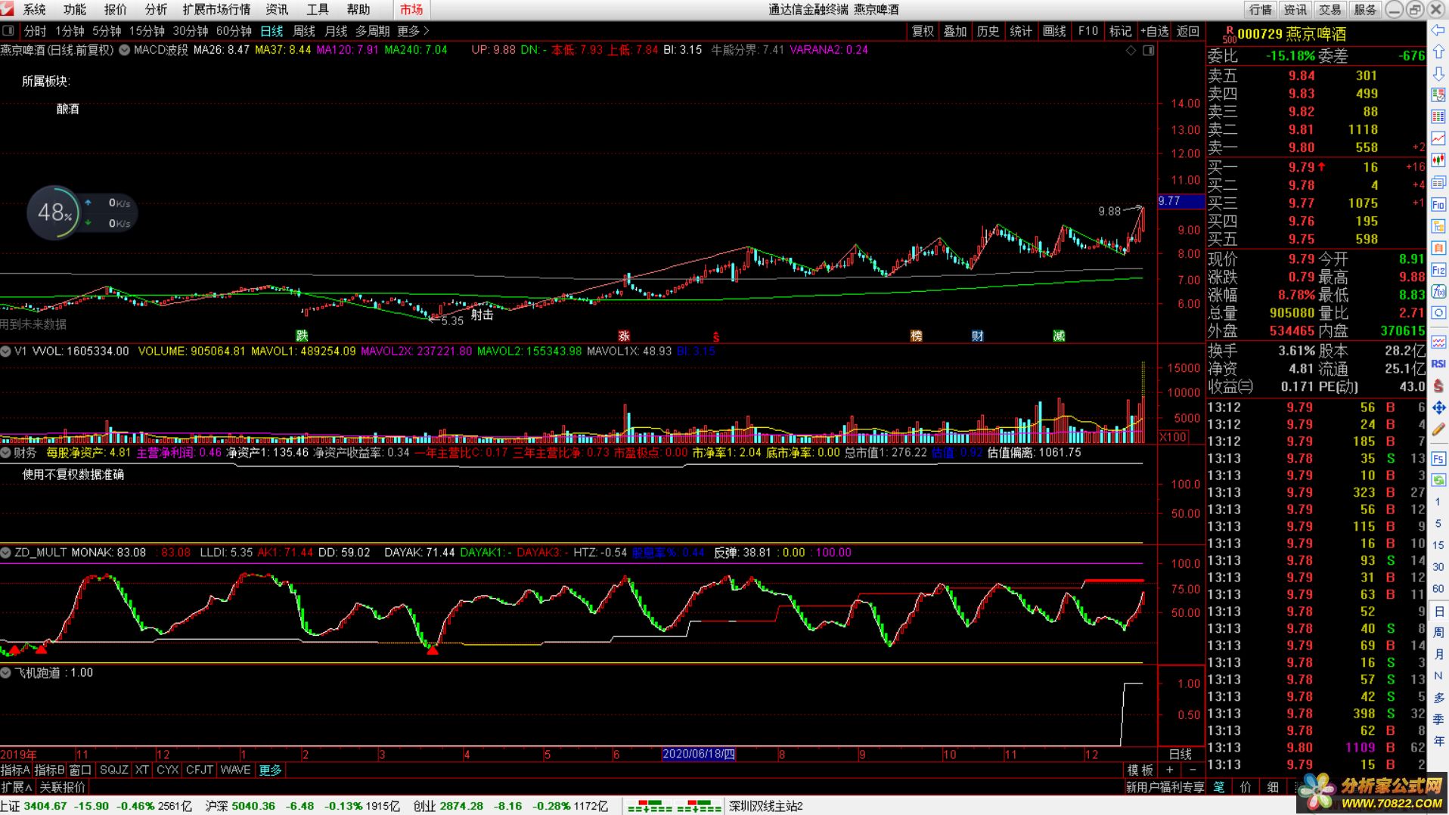Click the 行情 button at top right

coord(1260,9)
